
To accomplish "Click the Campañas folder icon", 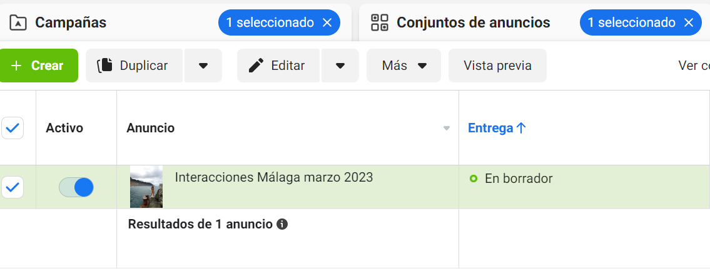I will 18,23.
